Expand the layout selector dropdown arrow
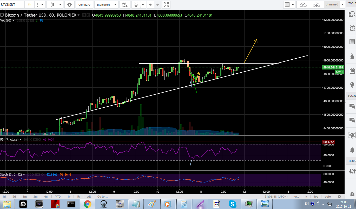Screen dimensions: 356x209 point(293,5)
